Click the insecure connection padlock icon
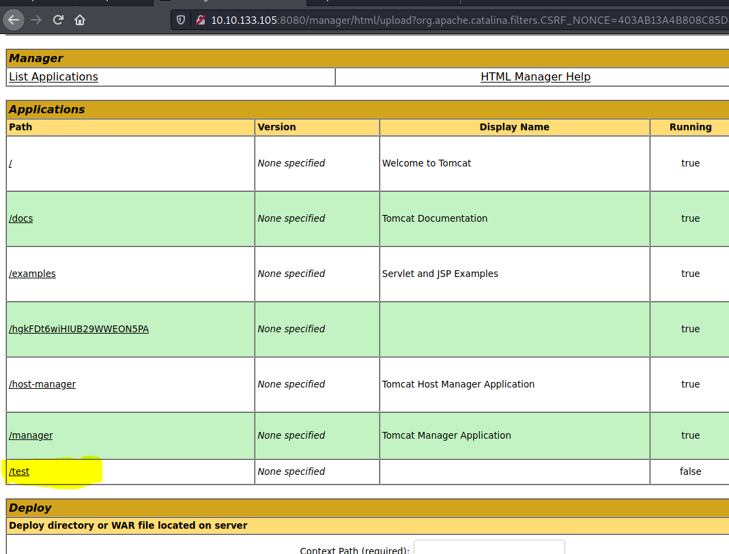The width and height of the screenshot is (729, 554). pos(201,20)
